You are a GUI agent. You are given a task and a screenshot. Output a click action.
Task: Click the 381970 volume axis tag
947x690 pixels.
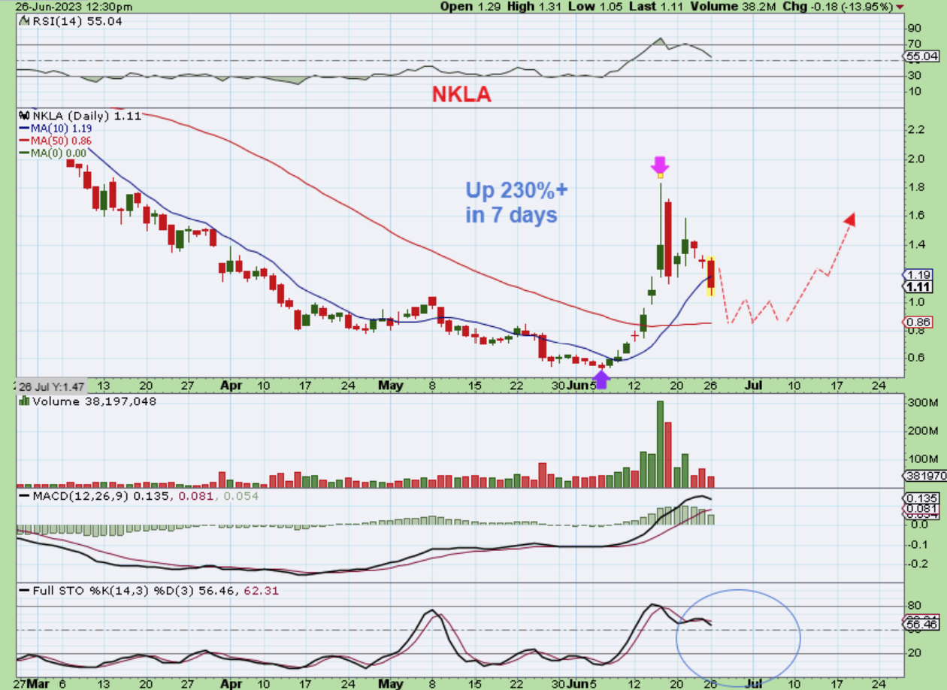(925, 477)
